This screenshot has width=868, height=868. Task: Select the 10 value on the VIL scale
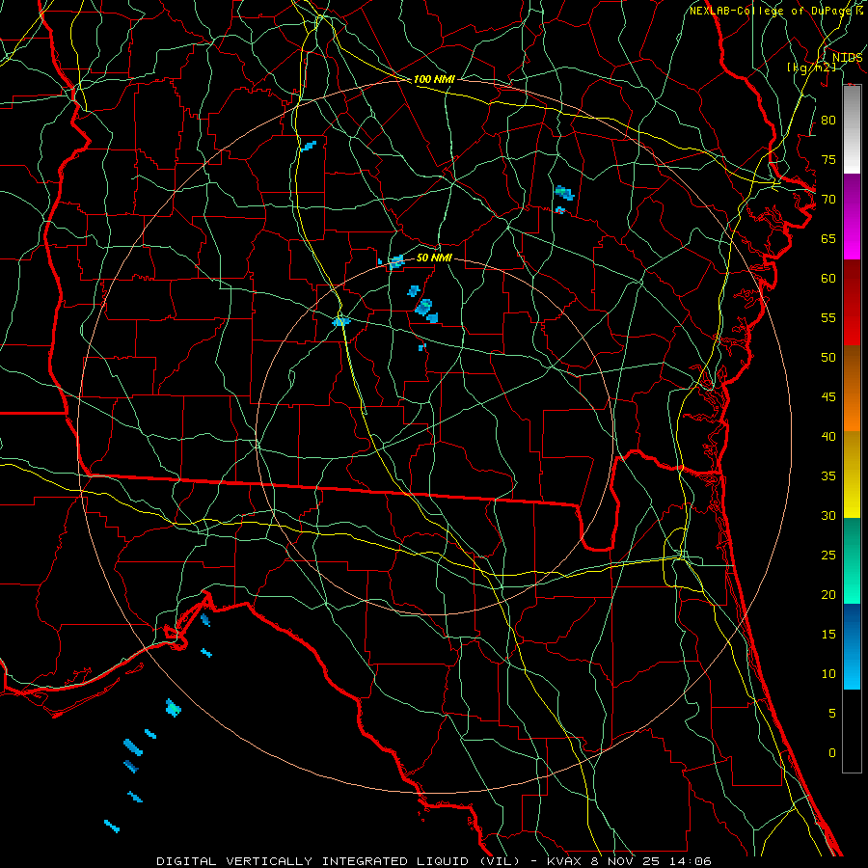828,674
